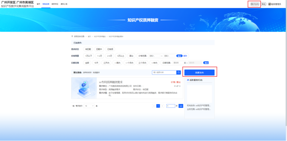
Task: Click the 业务范围 xx知识产权管理 text
Action: click(199, 109)
